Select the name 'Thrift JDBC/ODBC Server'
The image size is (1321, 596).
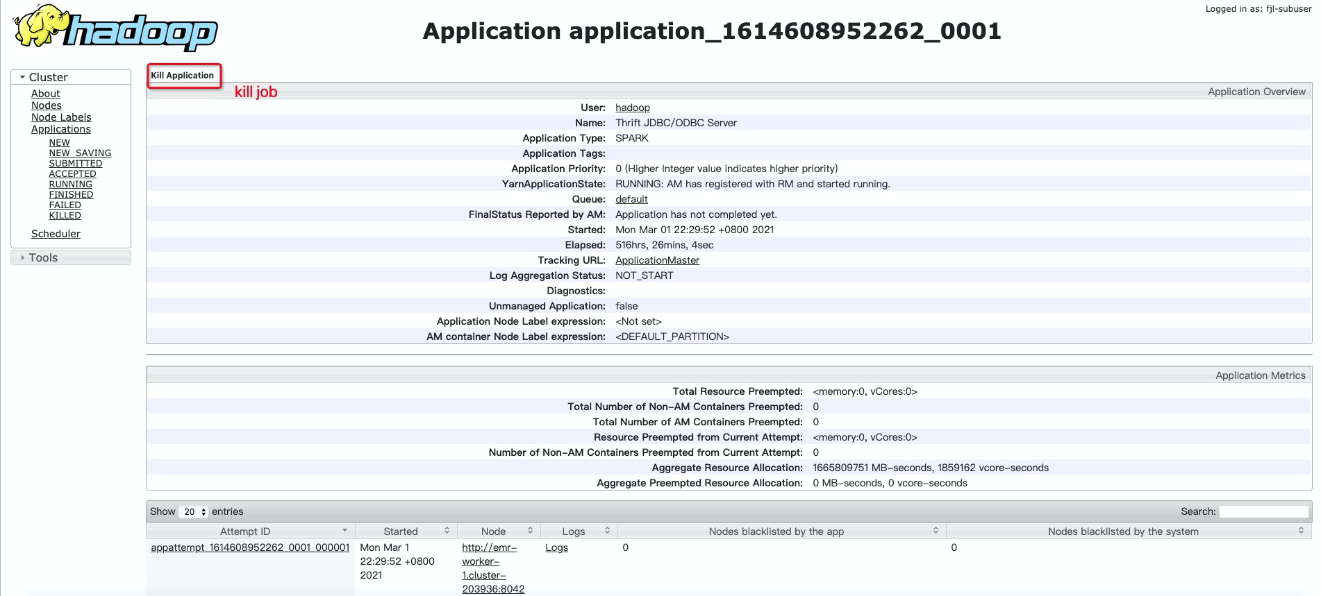tap(676, 123)
